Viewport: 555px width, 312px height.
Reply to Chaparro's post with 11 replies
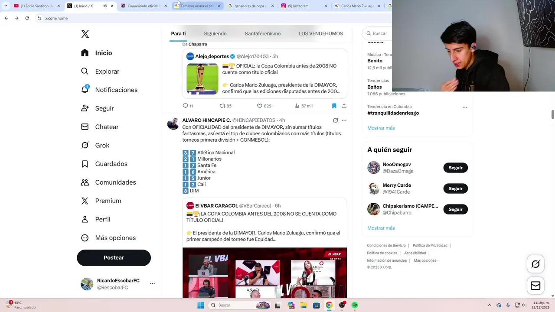click(x=187, y=106)
